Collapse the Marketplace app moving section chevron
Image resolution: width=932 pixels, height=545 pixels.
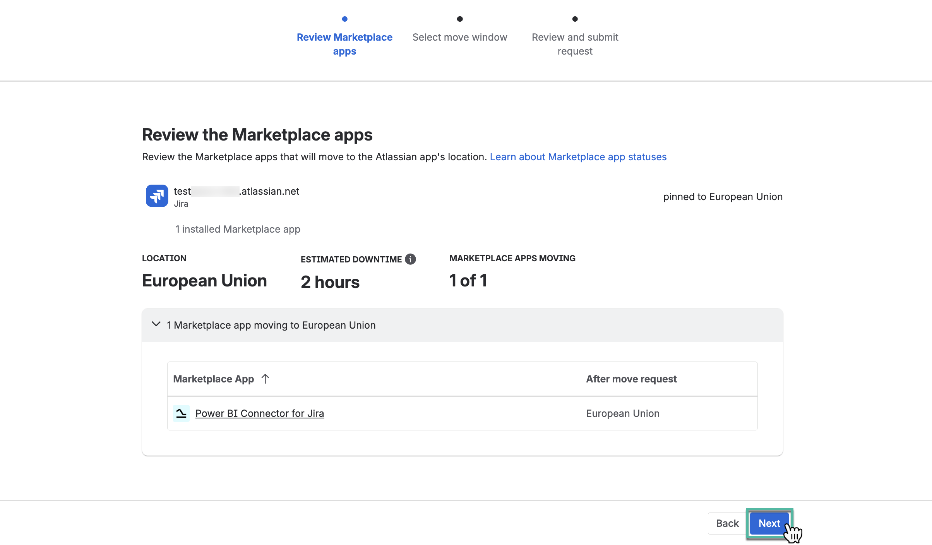[x=156, y=324]
